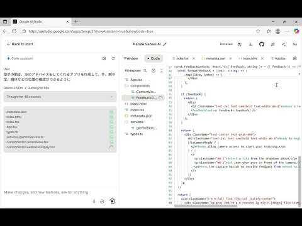This screenshot has width=302, height=226.
Task: Reset the conversation with the refresh icon
Action: click(113, 58)
